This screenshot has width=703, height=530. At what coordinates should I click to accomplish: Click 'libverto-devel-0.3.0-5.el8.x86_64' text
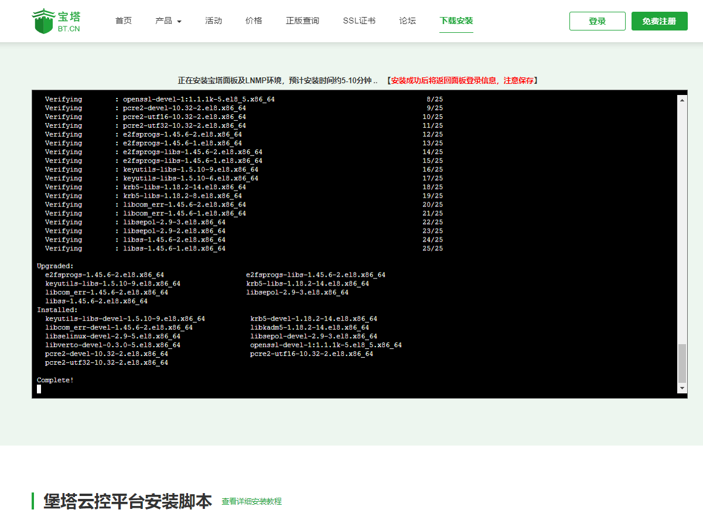[x=113, y=345]
